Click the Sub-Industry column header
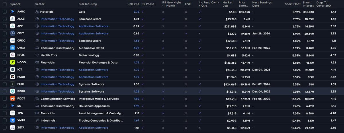Screen dimensions: 344x133 point(88,4)
